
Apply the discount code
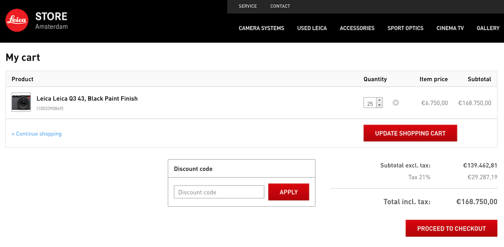[x=288, y=192]
